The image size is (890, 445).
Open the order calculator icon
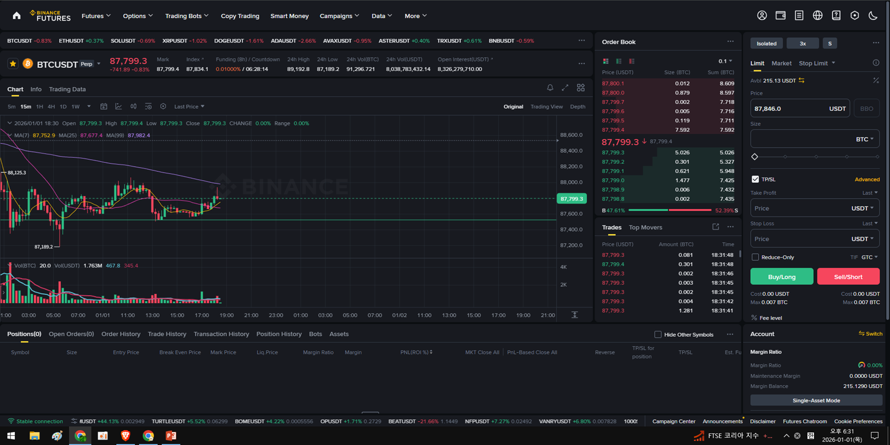tap(876, 80)
